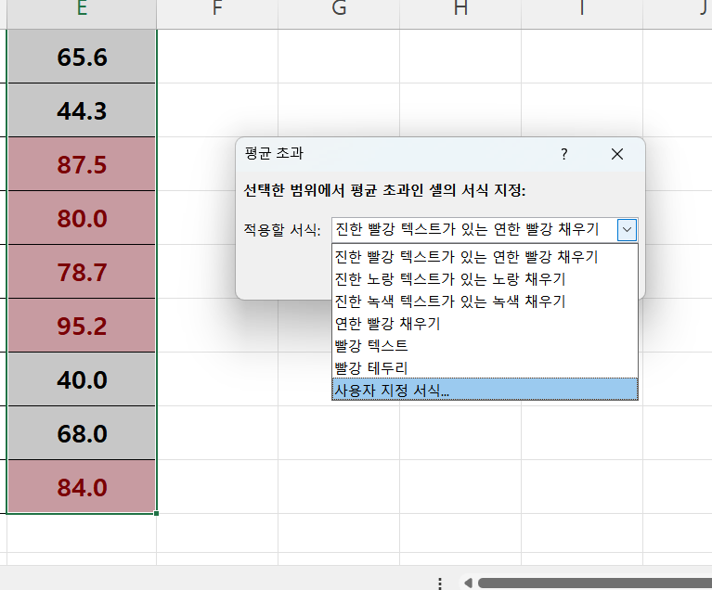Click cell containing 44.3
Screen dimensions: 712x590
click(82, 110)
